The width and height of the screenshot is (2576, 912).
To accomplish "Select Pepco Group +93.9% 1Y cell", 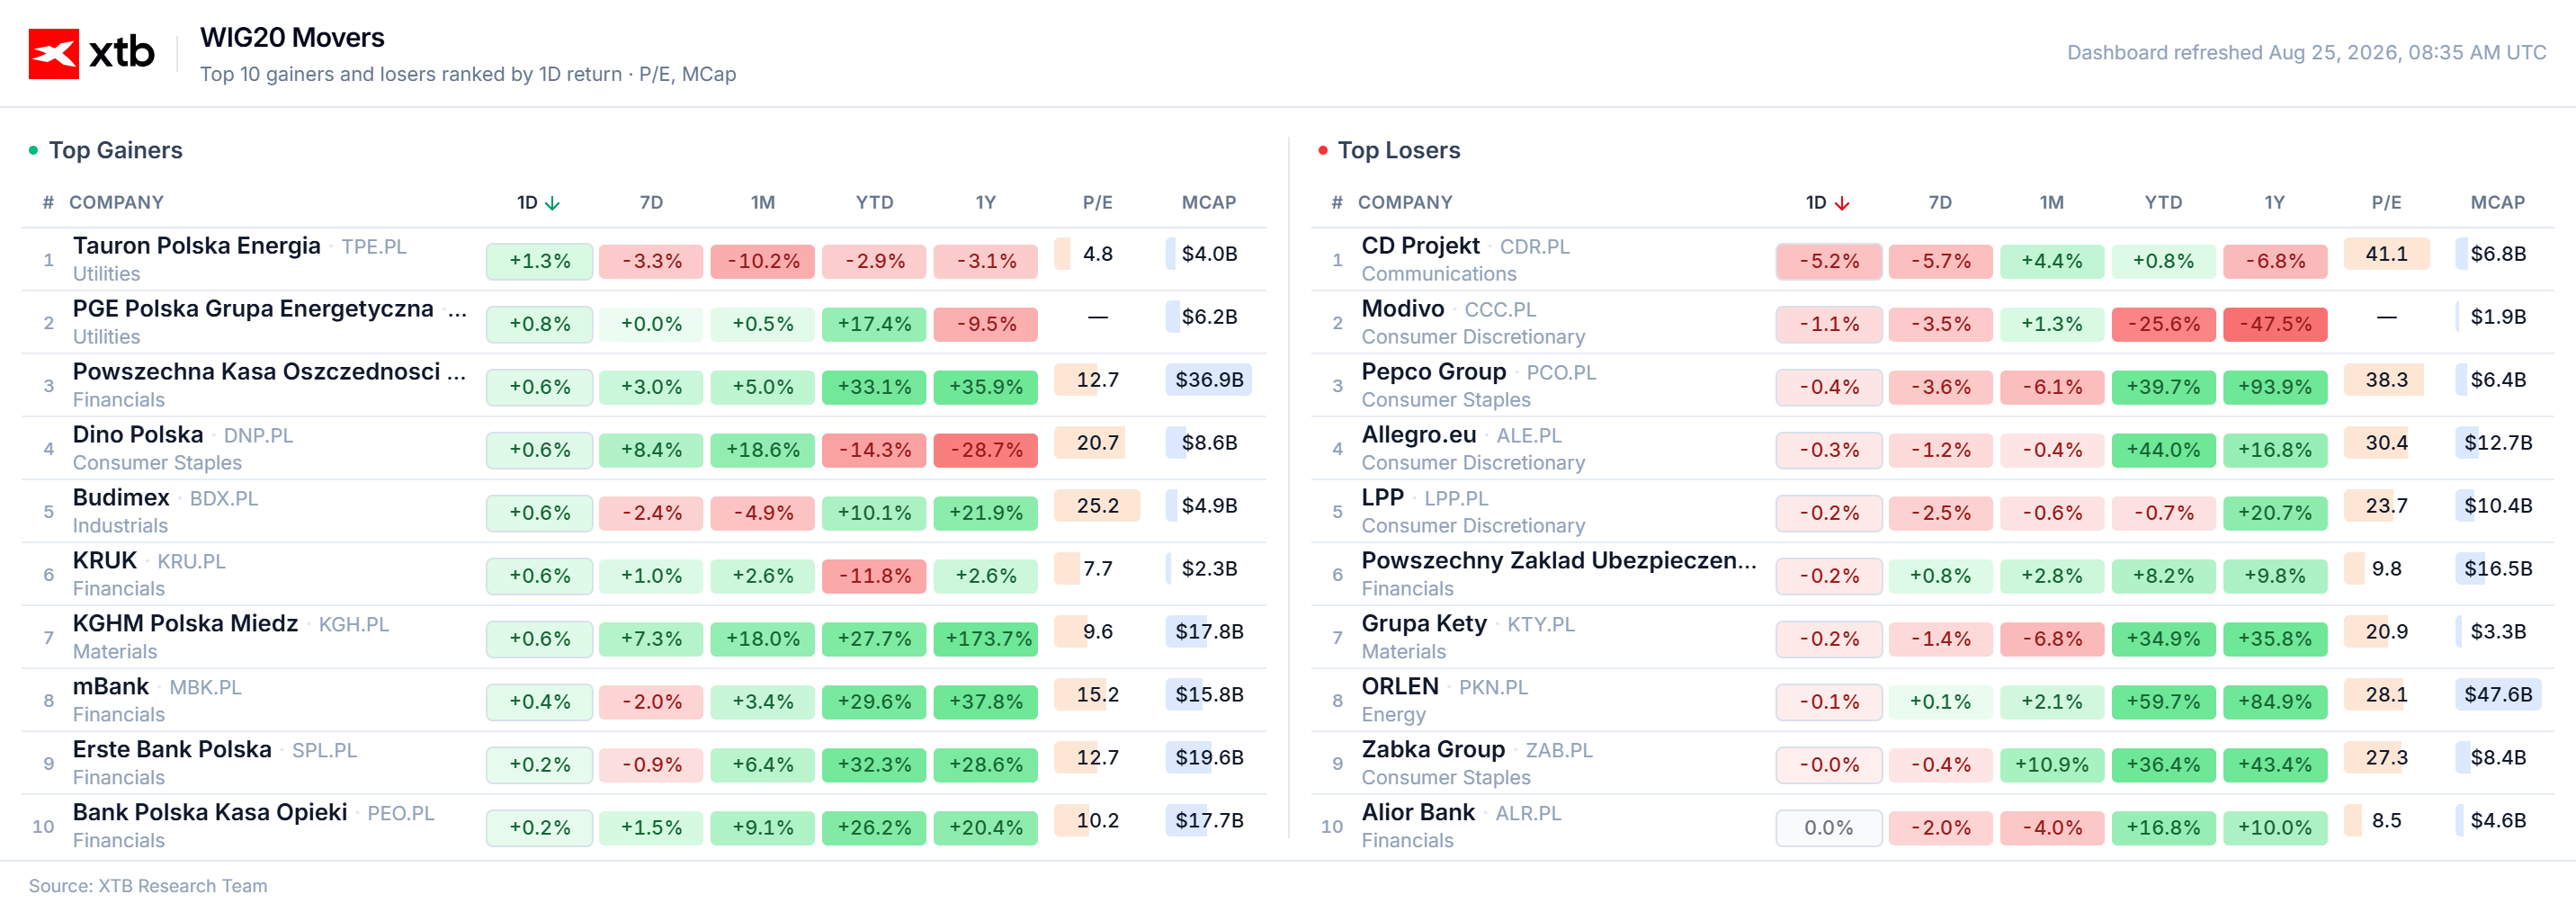I will coord(2275,387).
